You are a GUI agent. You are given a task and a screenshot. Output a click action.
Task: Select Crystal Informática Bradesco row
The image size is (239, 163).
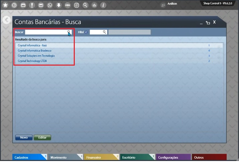35,51
